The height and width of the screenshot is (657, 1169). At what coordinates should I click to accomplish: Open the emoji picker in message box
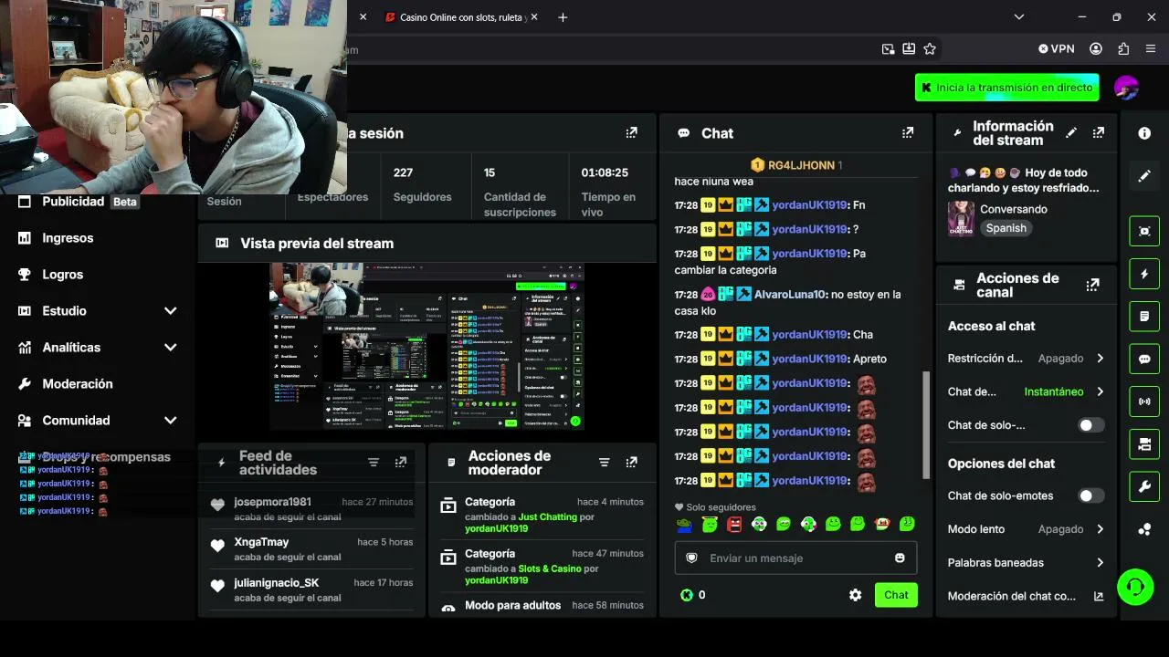900,558
